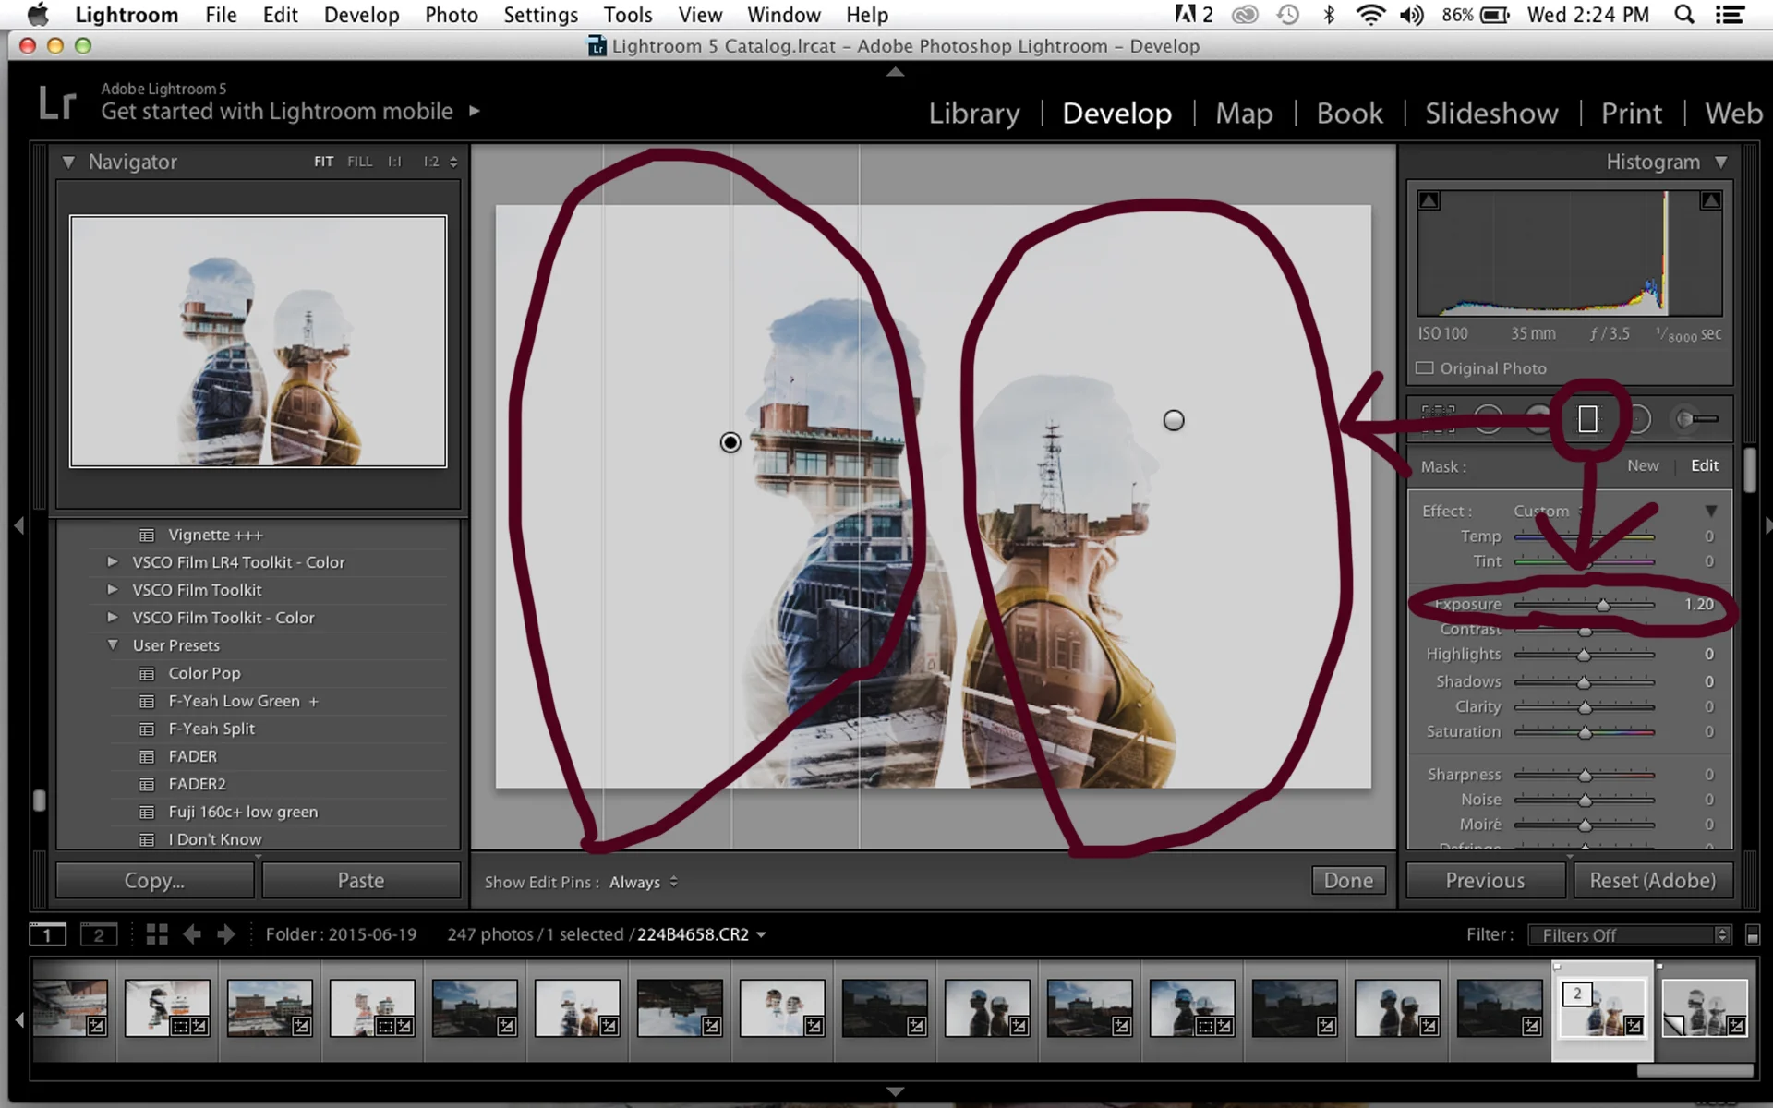Open the Develop menu in menu bar
The width and height of the screenshot is (1773, 1108).
[361, 15]
